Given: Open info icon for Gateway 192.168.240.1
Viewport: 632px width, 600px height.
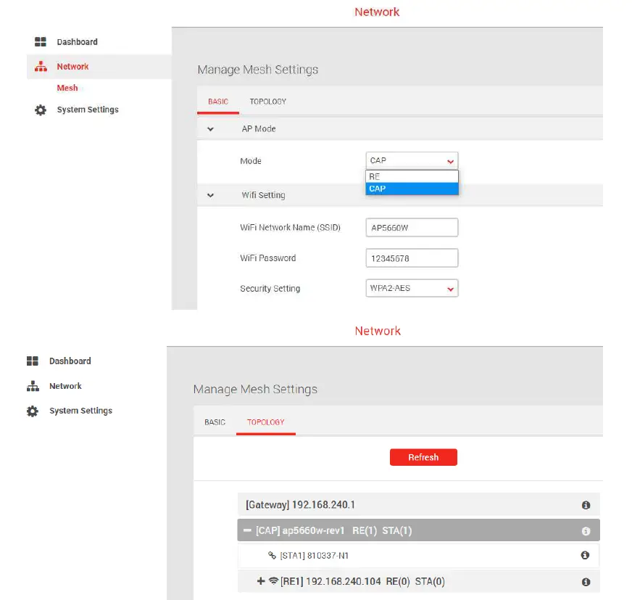Looking at the screenshot, I should pyautogui.click(x=586, y=505).
